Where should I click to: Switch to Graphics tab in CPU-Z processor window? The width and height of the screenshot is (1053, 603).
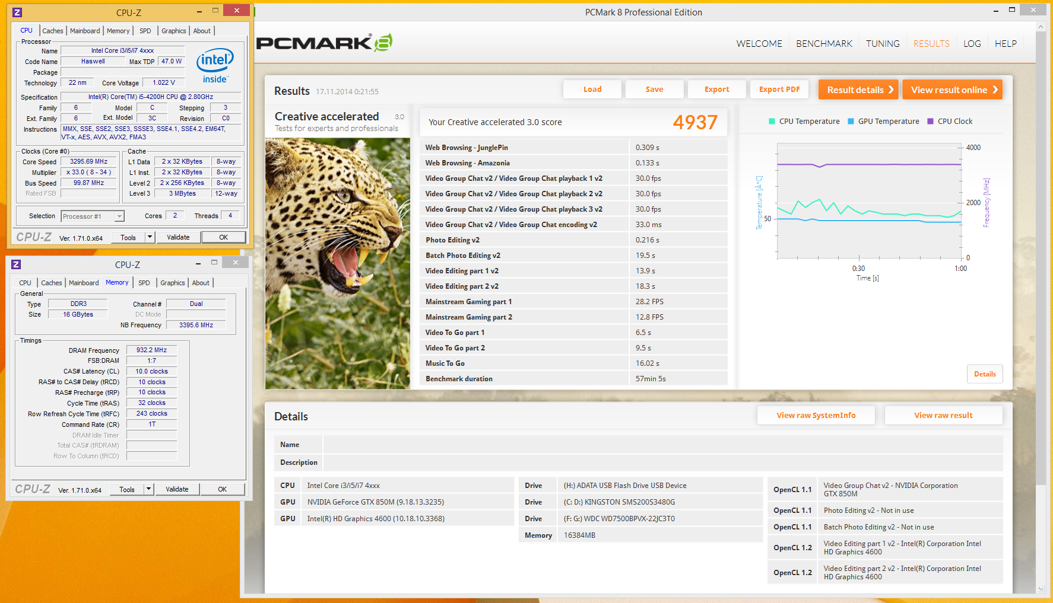point(174,31)
